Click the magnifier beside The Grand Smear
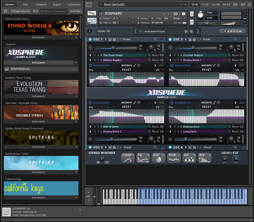Screen dimensions: 254x222 pyautogui.click(x=149, y=55)
